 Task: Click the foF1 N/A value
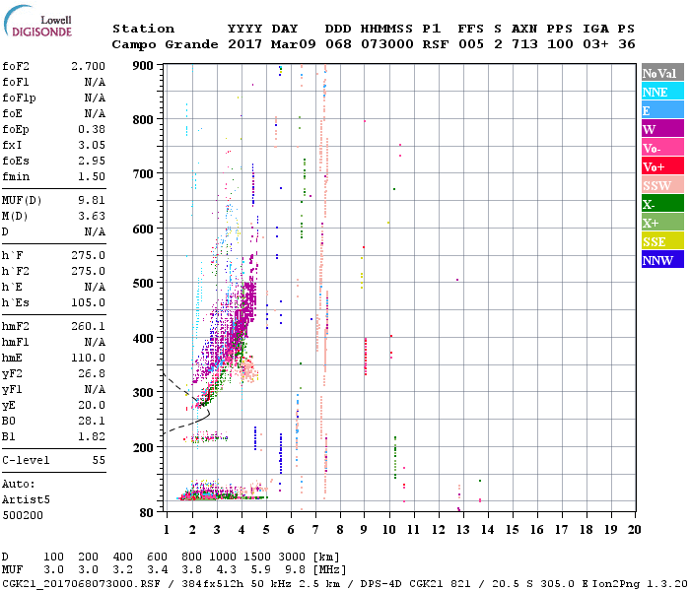click(95, 82)
